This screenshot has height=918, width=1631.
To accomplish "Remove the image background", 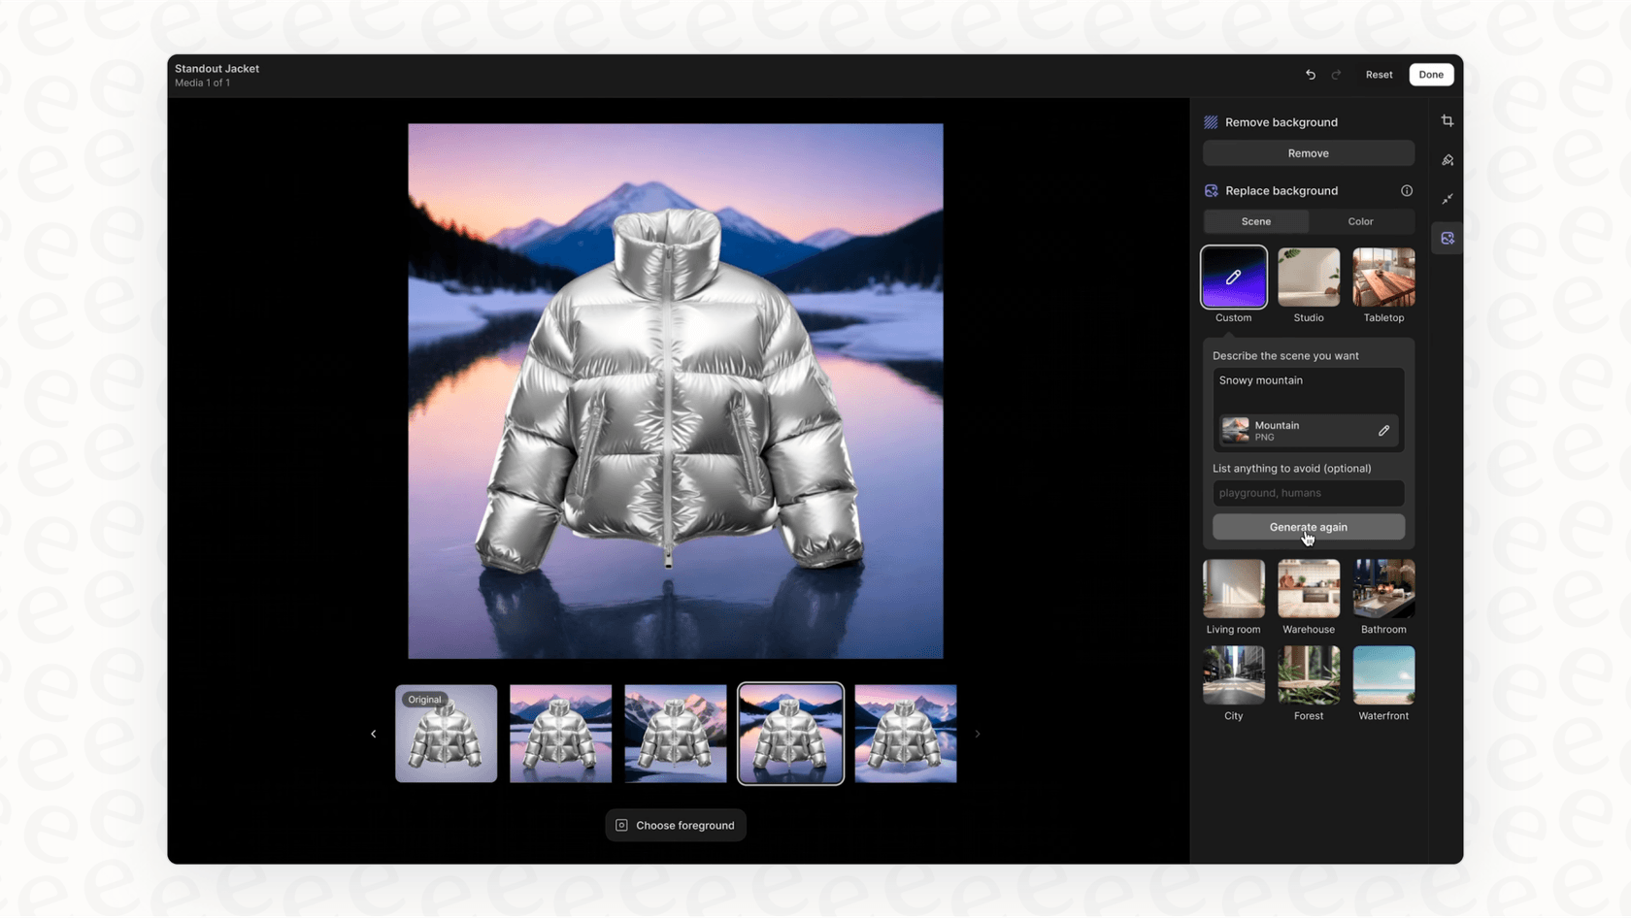I will pyautogui.click(x=1308, y=153).
